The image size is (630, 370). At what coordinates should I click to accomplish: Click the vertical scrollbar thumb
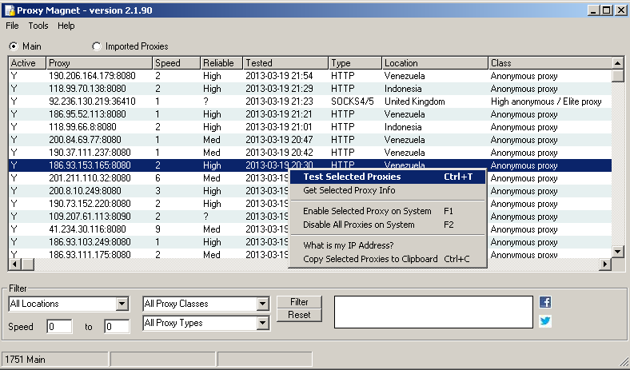617,76
